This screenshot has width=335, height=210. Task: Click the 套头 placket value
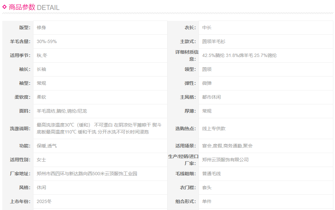pyautogui.click(x=207, y=188)
